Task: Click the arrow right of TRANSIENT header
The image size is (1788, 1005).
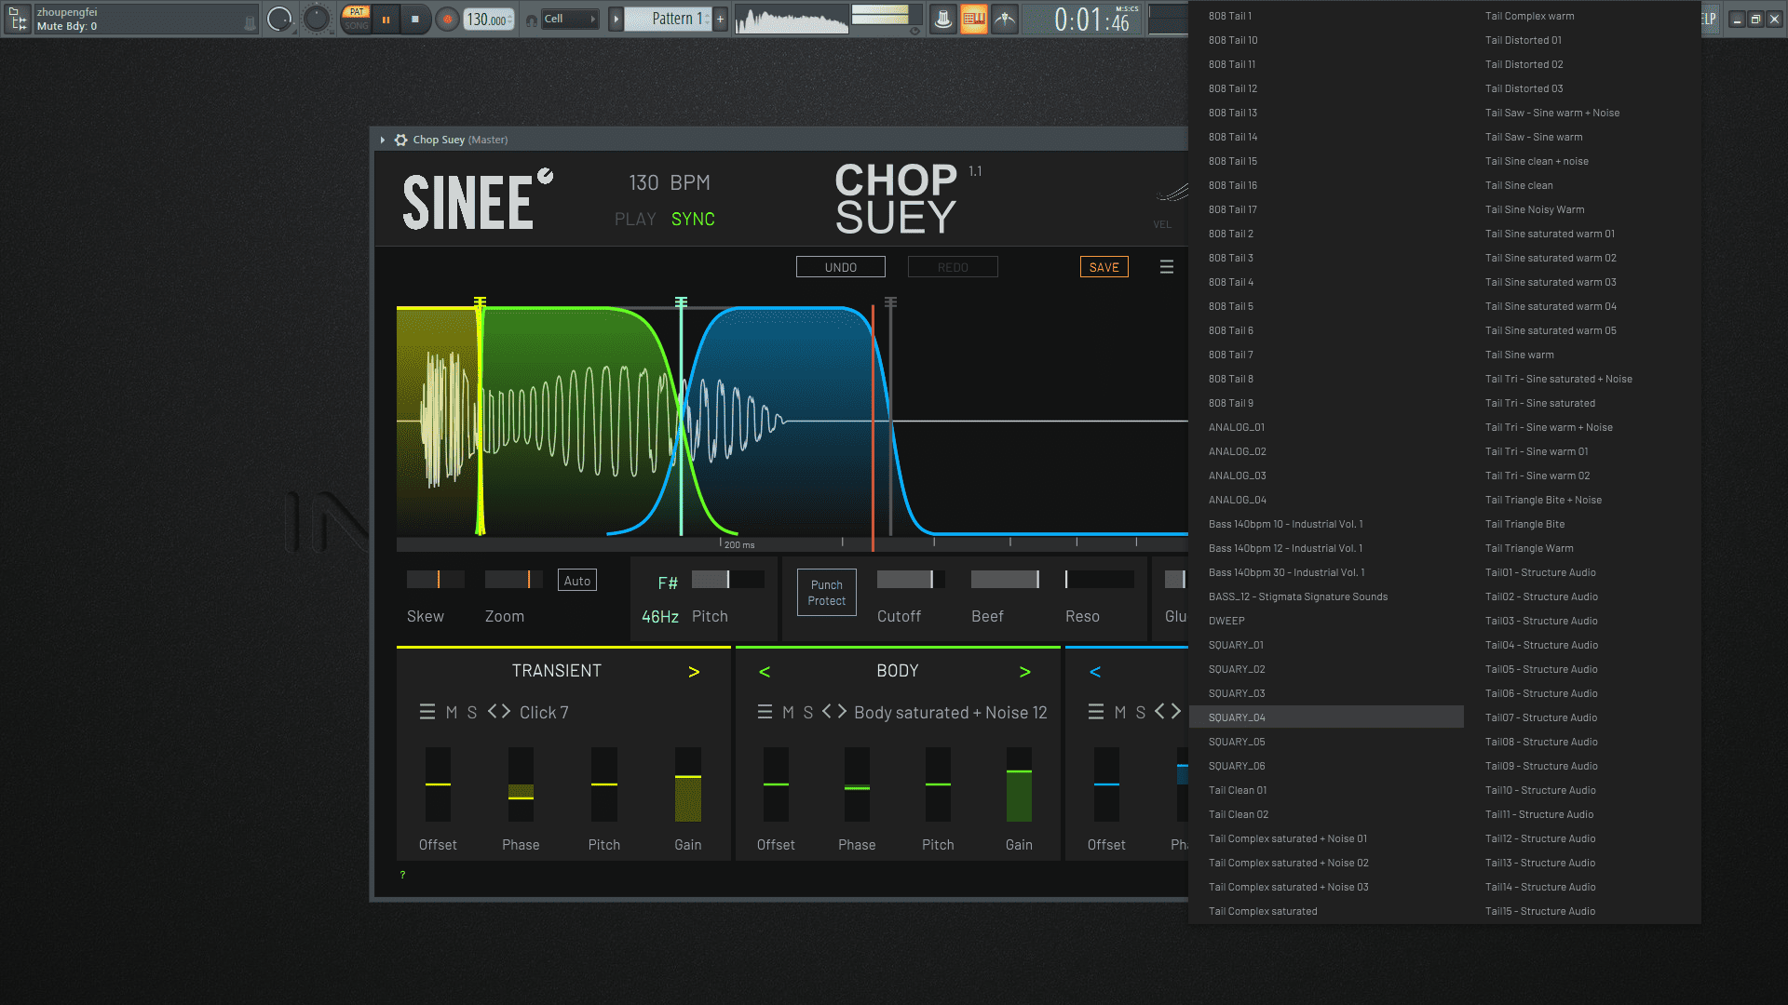Action: [x=693, y=672]
